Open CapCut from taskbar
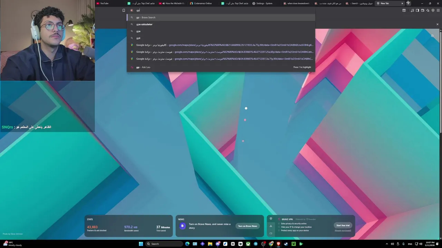Viewport: 442px width, 248px height. [240, 244]
